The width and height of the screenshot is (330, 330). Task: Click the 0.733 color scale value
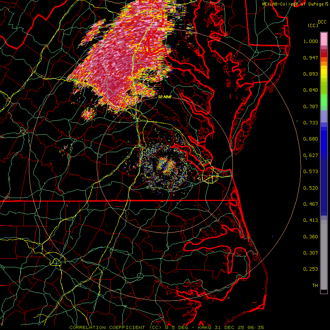[x=311, y=123]
